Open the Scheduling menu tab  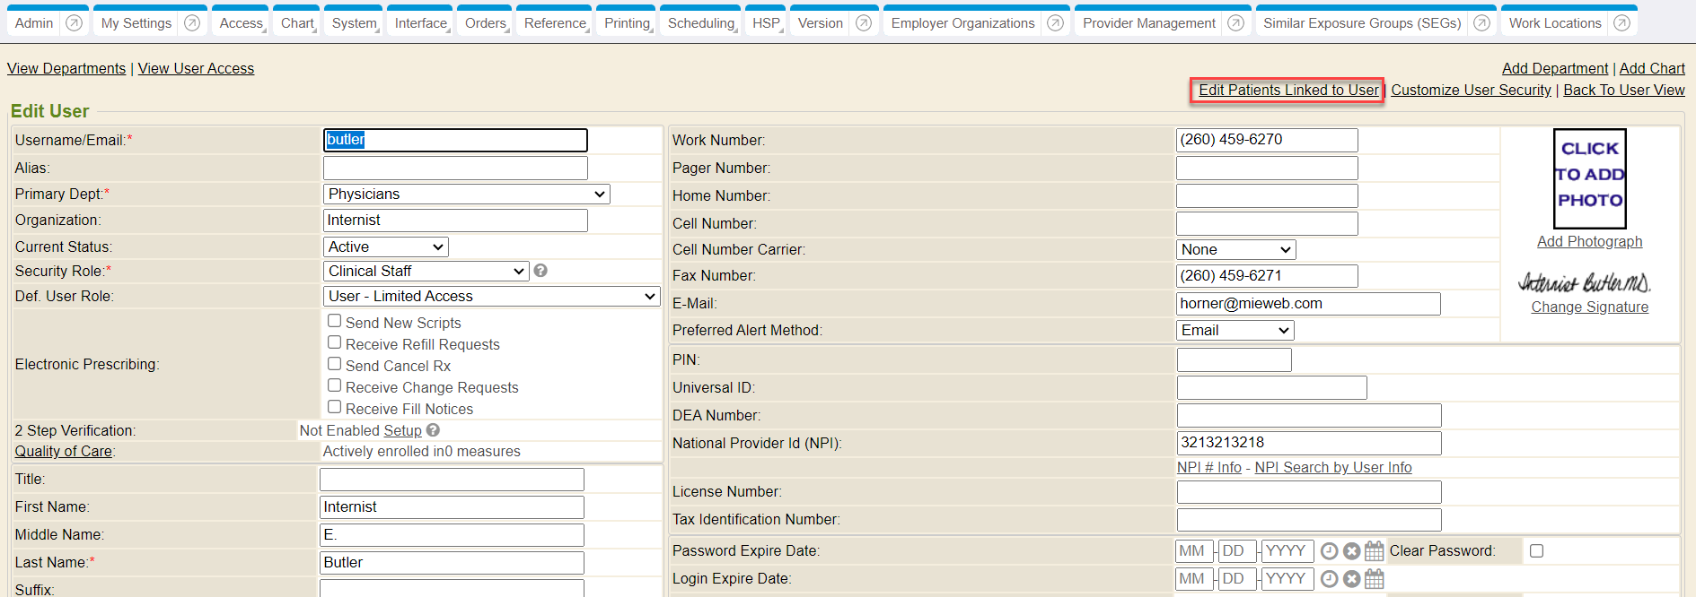[700, 23]
